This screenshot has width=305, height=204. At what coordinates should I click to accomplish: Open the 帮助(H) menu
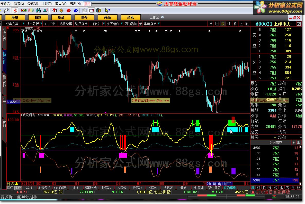coord(75,4)
